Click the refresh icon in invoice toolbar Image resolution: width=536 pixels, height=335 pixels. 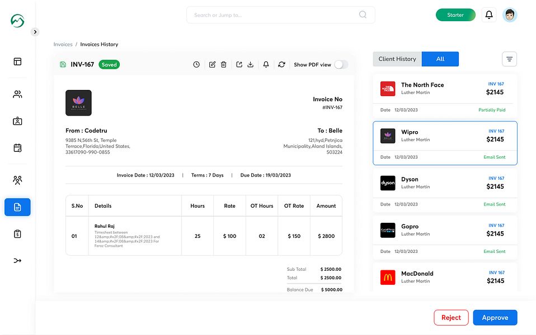click(281, 65)
